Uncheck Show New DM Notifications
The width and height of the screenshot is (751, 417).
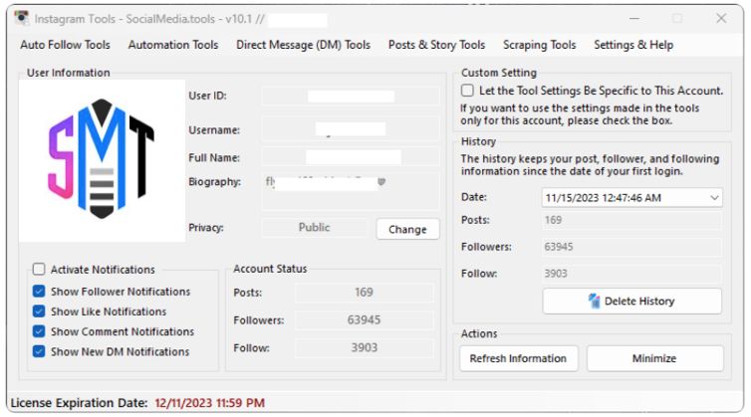(x=39, y=351)
